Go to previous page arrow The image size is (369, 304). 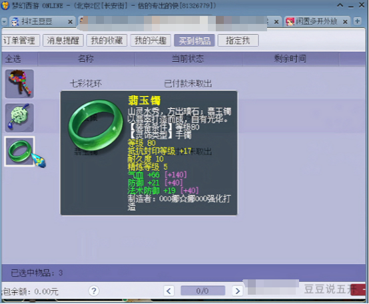[169, 291]
